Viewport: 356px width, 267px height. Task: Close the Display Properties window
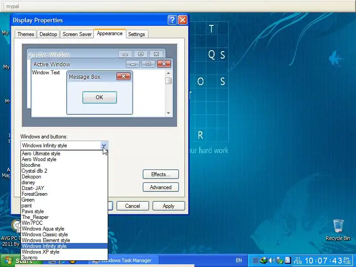tap(182, 20)
